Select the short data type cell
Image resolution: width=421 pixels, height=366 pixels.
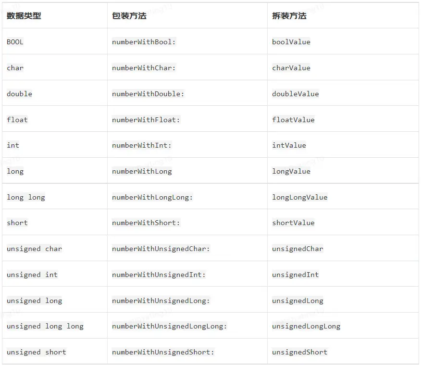(17, 223)
